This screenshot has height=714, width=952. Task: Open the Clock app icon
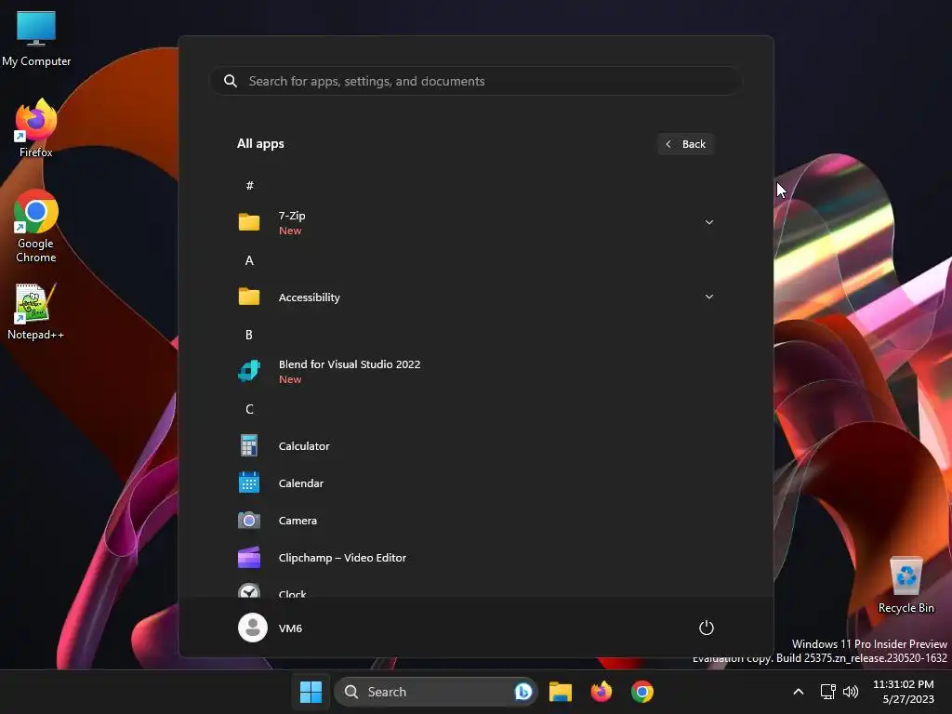click(249, 590)
